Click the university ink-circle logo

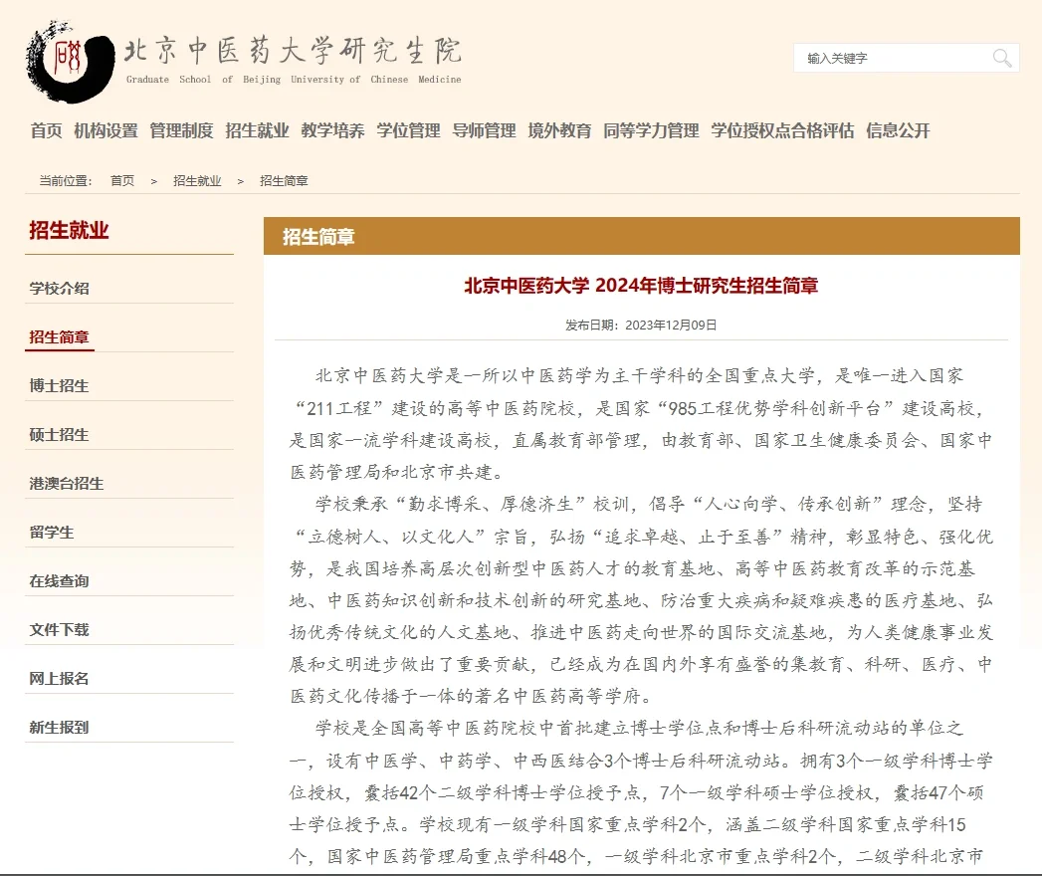tap(70, 62)
